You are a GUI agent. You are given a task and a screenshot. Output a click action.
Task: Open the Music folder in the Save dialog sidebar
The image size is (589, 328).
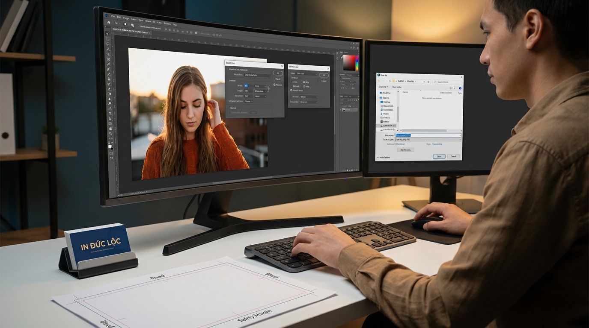386,114
